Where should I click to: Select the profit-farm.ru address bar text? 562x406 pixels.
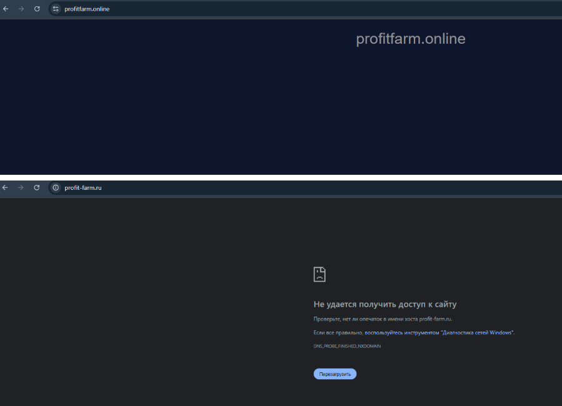click(x=83, y=187)
